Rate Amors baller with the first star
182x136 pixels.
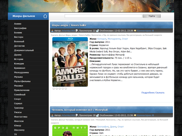click(x=54, y=88)
